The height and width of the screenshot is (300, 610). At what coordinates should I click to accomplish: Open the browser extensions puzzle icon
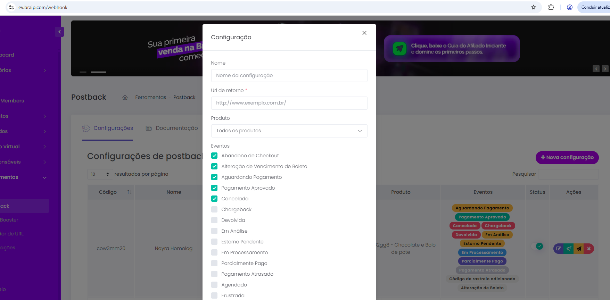point(551,7)
